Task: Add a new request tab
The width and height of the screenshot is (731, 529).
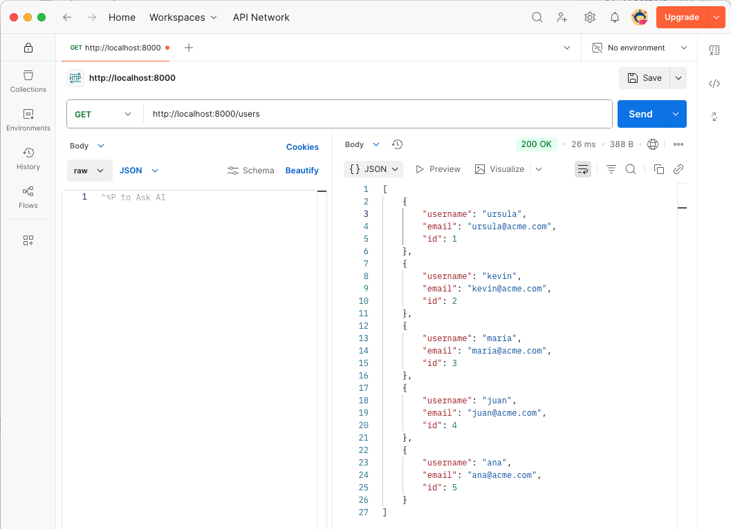Action: click(189, 48)
